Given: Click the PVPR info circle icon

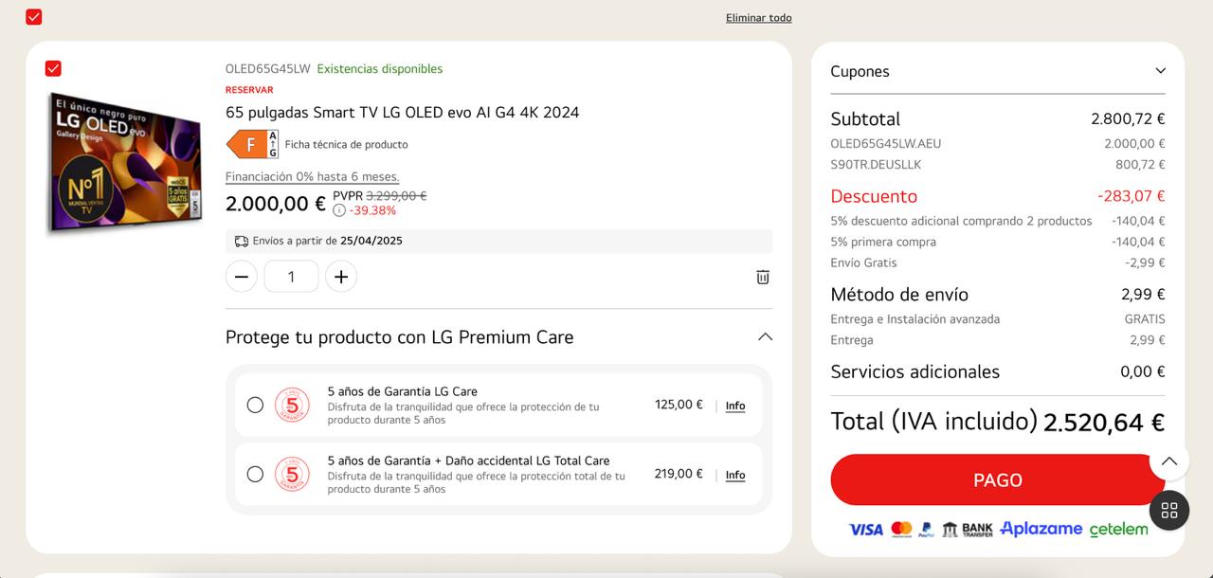Looking at the screenshot, I should click(339, 210).
